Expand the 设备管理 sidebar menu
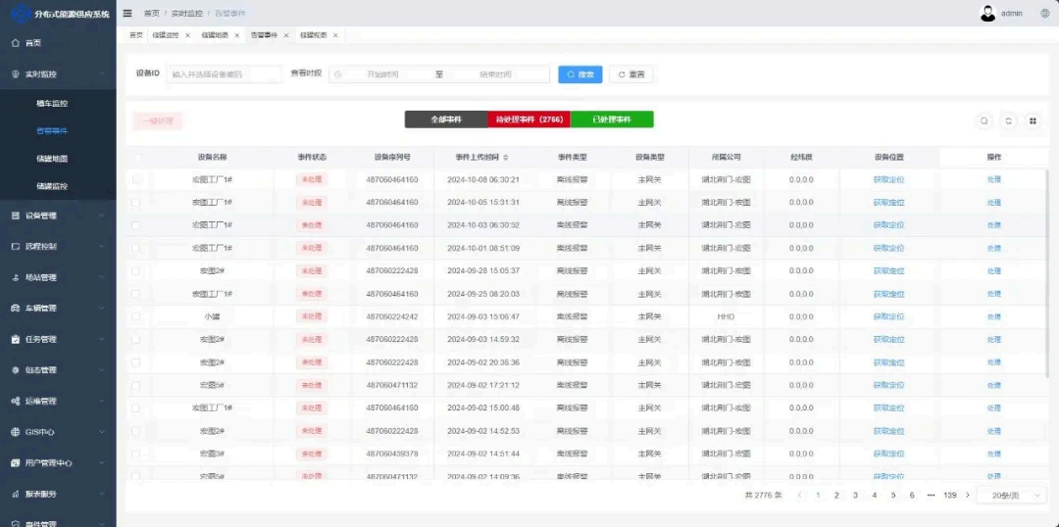The width and height of the screenshot is (1059, 527). [x=58, y=216]
